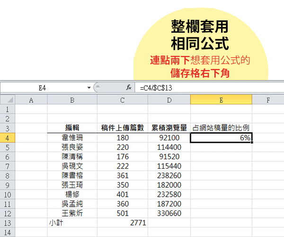Click the fx Insert Function icon
Screen dimensions: 284x237
click(x=129, y=88)
